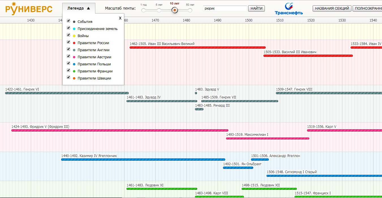This screenshot has width=382, height=198.
Task: Disable the Войны checkbox
Action: [x=68, y=35]
